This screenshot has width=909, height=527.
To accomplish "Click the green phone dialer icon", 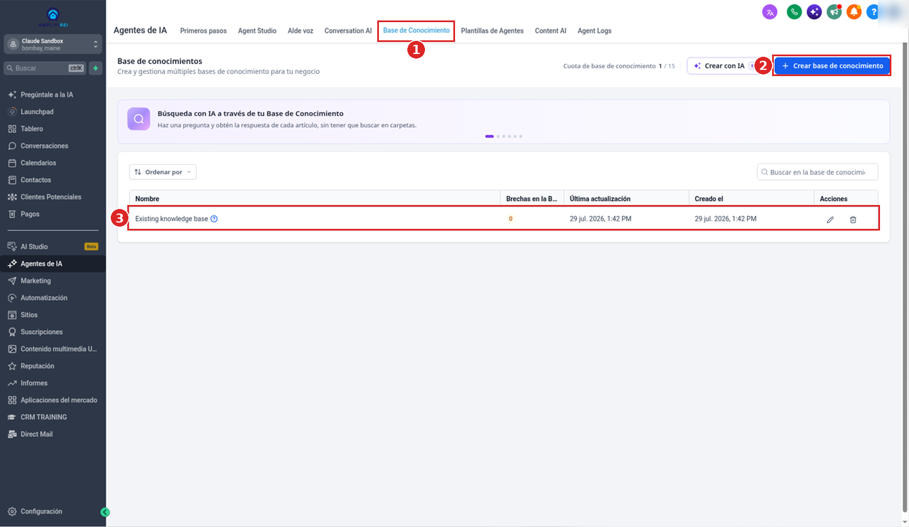I will point(794,11).
